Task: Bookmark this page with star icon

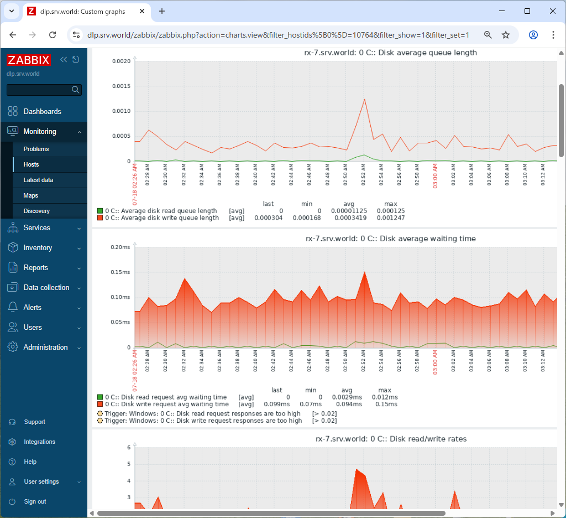Action: (506, 35)
